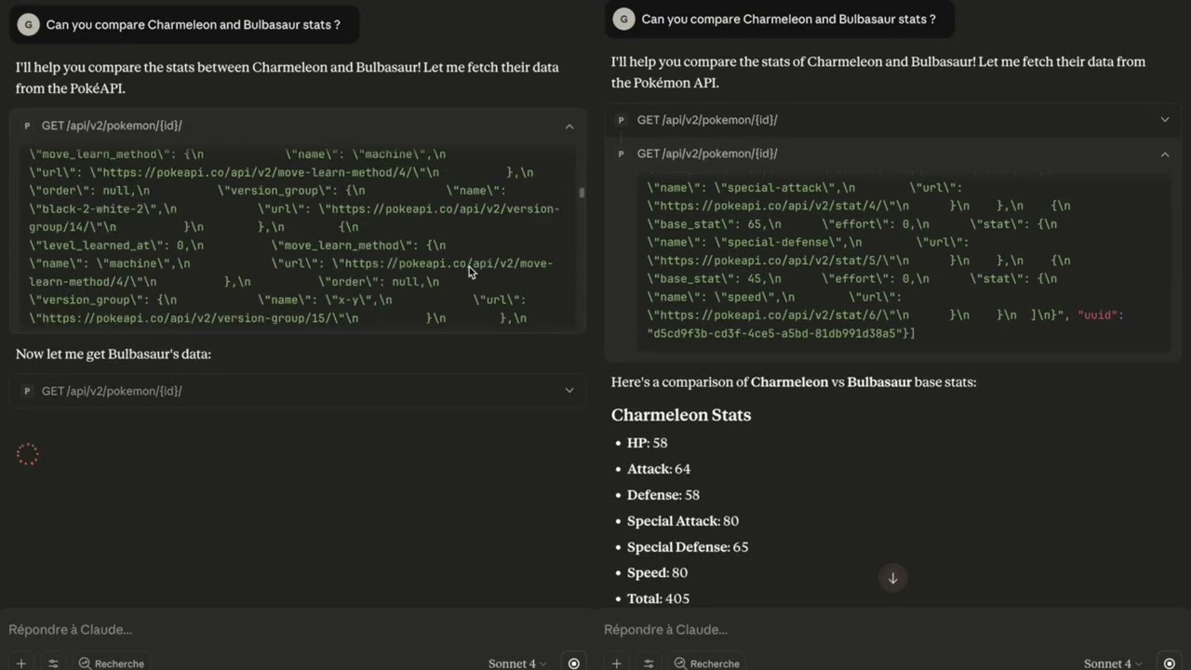Image resolution: width=1191 pixels, height=670 pixels.
Task: Open the Sonnet 4 model selector in right chat
Action: [1113, 663]
